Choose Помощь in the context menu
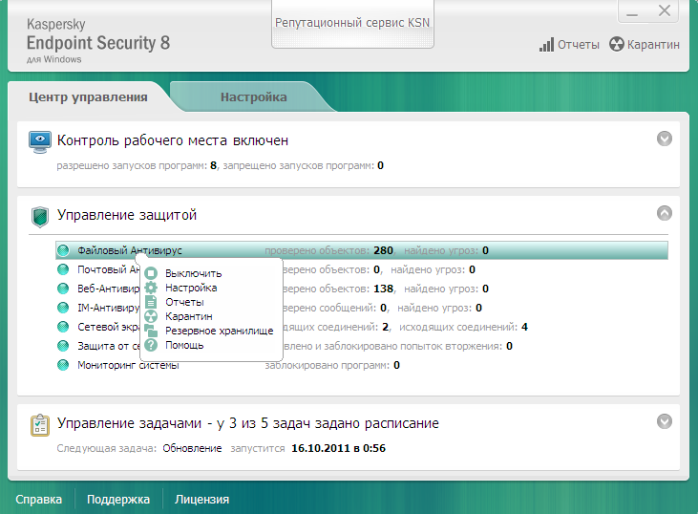This screenshot has height=514, width=698. [184, 345]
